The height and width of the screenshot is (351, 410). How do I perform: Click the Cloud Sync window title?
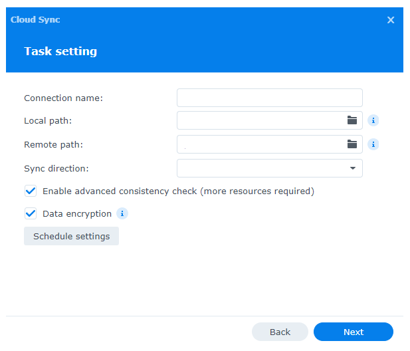click(35, 20)
